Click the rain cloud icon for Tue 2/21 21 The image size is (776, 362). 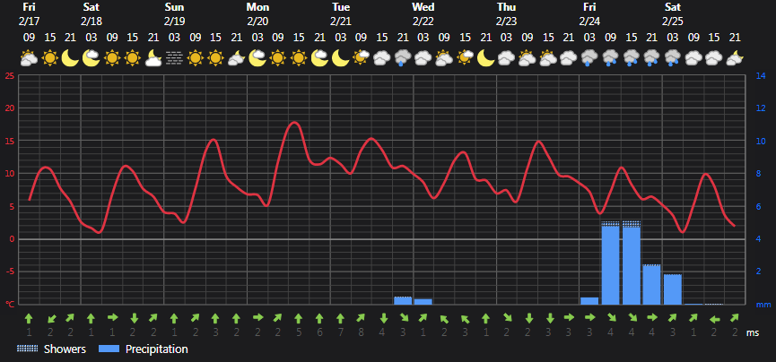pyautogui.click(x=403, y=58)
